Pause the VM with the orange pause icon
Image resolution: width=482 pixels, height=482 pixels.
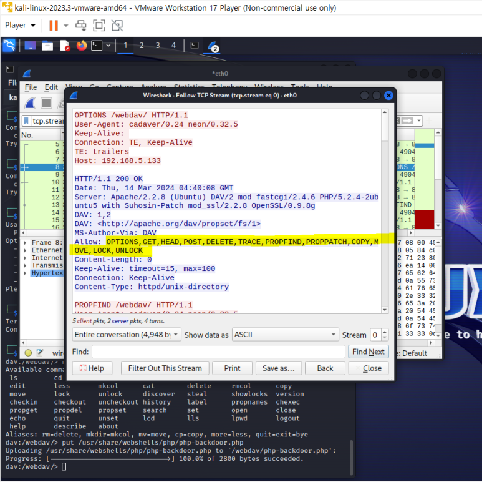tap(54, 25)
